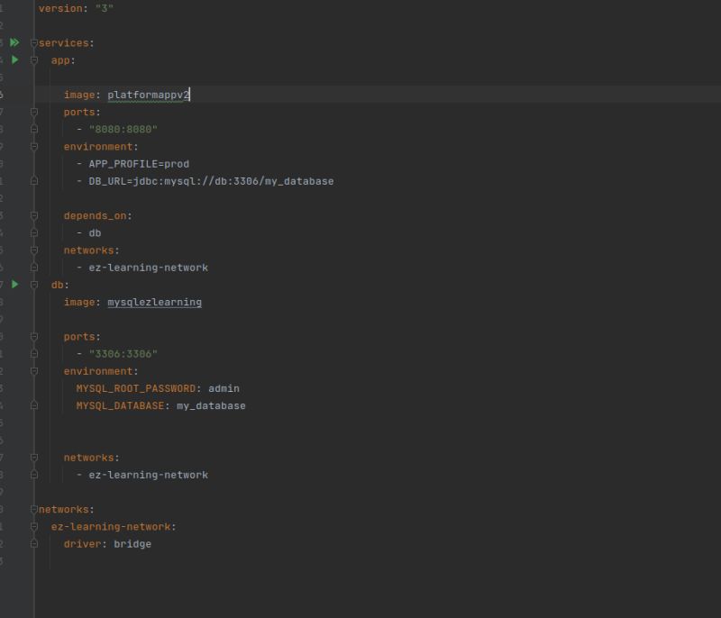
Task: Run all services with the double green arrow
Action: pyautogui.click(x=15, y=42)
